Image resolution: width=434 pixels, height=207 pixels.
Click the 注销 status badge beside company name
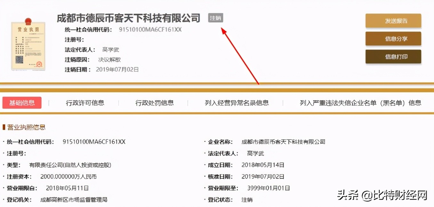click(x=215, y=18)
